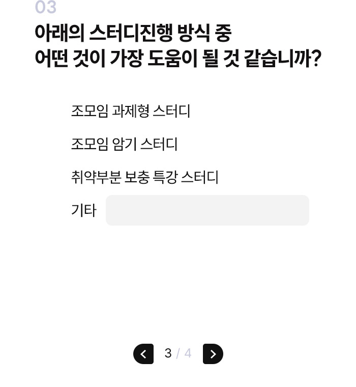
Task: Select the 조모임 과제형 스터디 option
Action: click(131, 111)
